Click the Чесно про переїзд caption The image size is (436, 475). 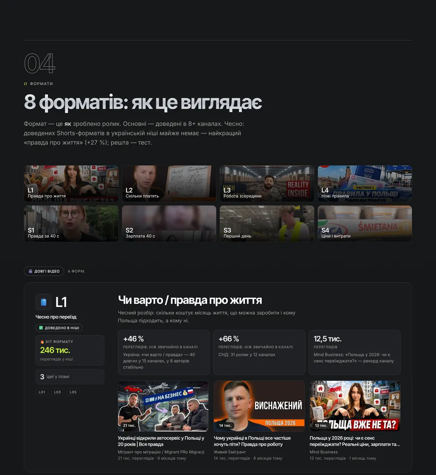56,317
